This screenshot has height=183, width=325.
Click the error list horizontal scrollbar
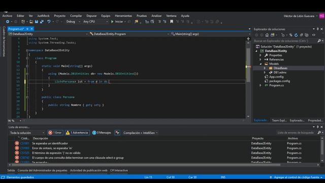pos(146,165)
